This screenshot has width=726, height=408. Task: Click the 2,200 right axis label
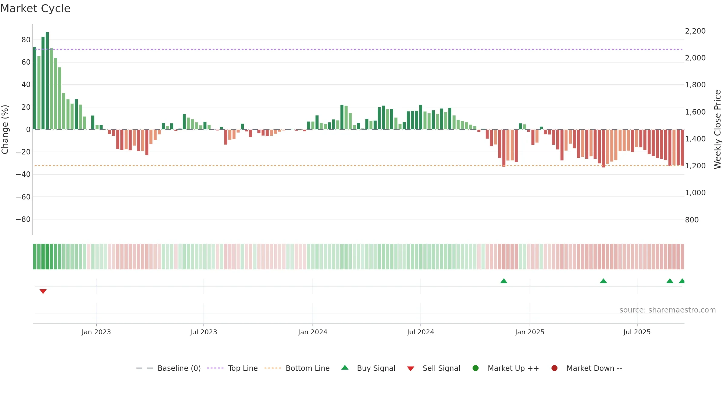[x=695, y=31]
